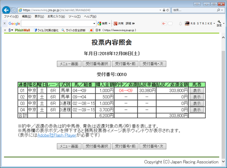Click the 02－08－15 combination cell

[84, 103]
